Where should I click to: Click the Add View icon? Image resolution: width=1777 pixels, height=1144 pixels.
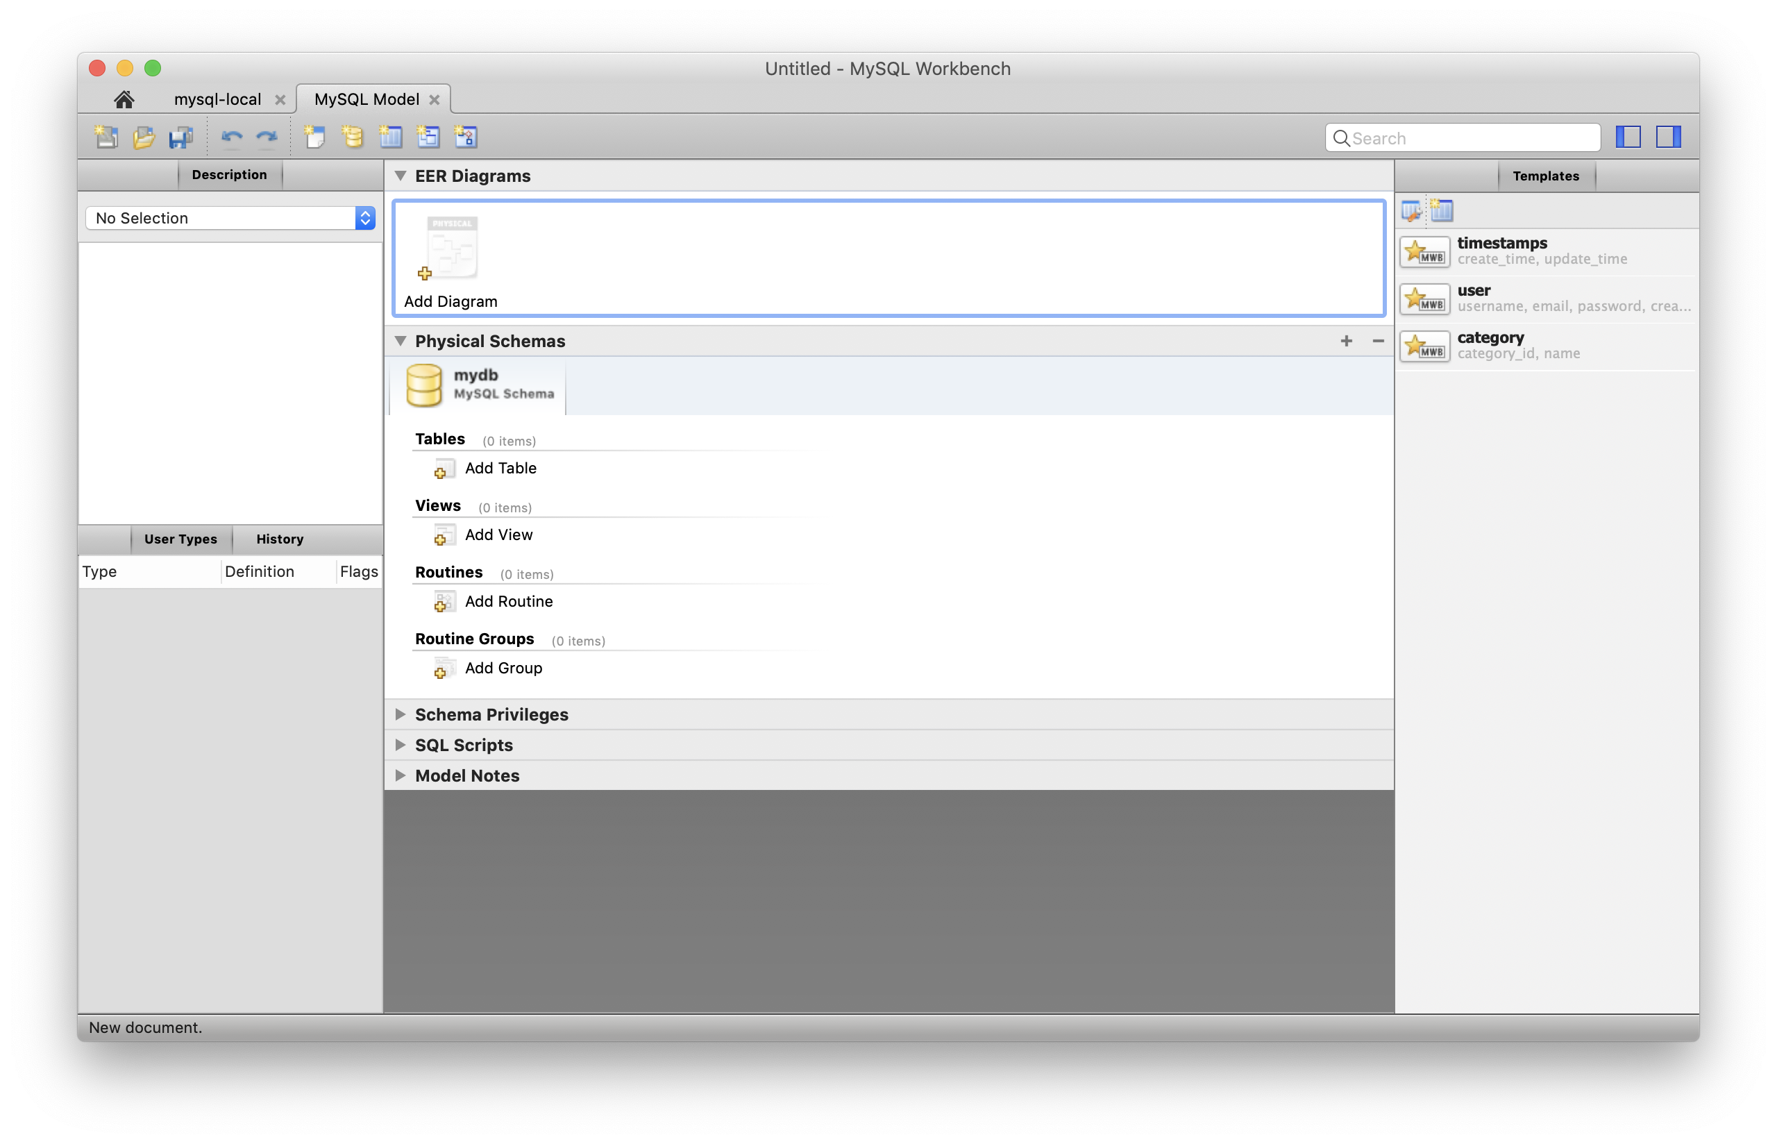[444, 536]
